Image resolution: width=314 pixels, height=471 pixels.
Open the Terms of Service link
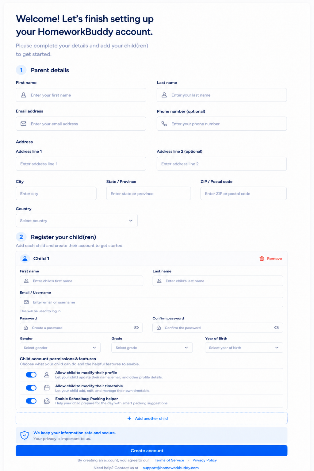tap(169, 460)
